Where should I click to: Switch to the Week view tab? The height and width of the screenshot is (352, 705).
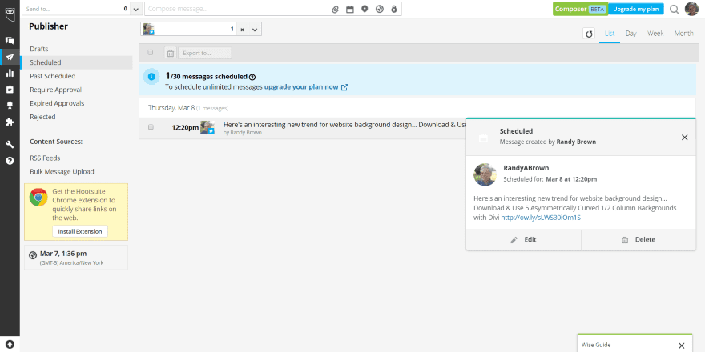click(x=655, y=34)
